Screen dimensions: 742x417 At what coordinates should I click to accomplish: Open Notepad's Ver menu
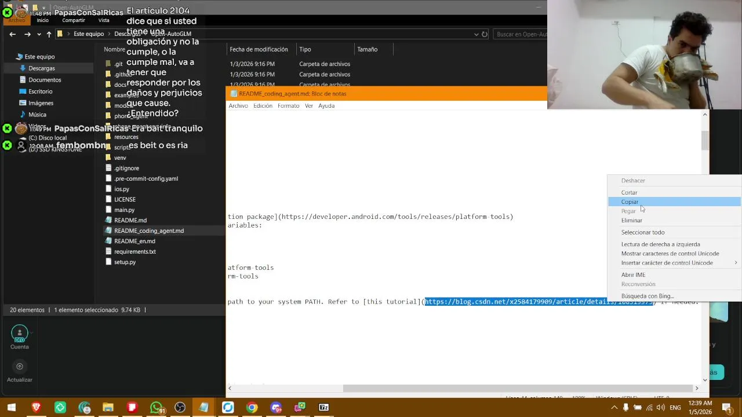(309, 105)
